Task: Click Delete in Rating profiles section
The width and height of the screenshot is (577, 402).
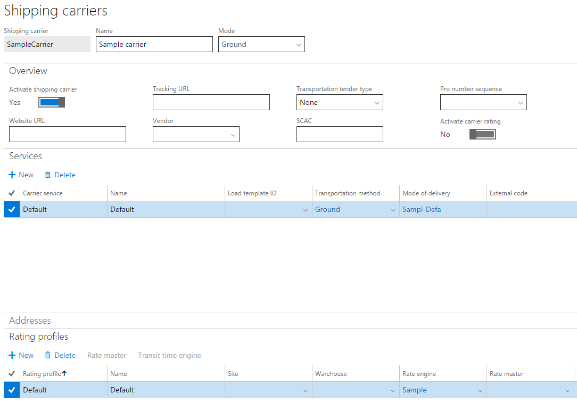Action: (60, 355)
